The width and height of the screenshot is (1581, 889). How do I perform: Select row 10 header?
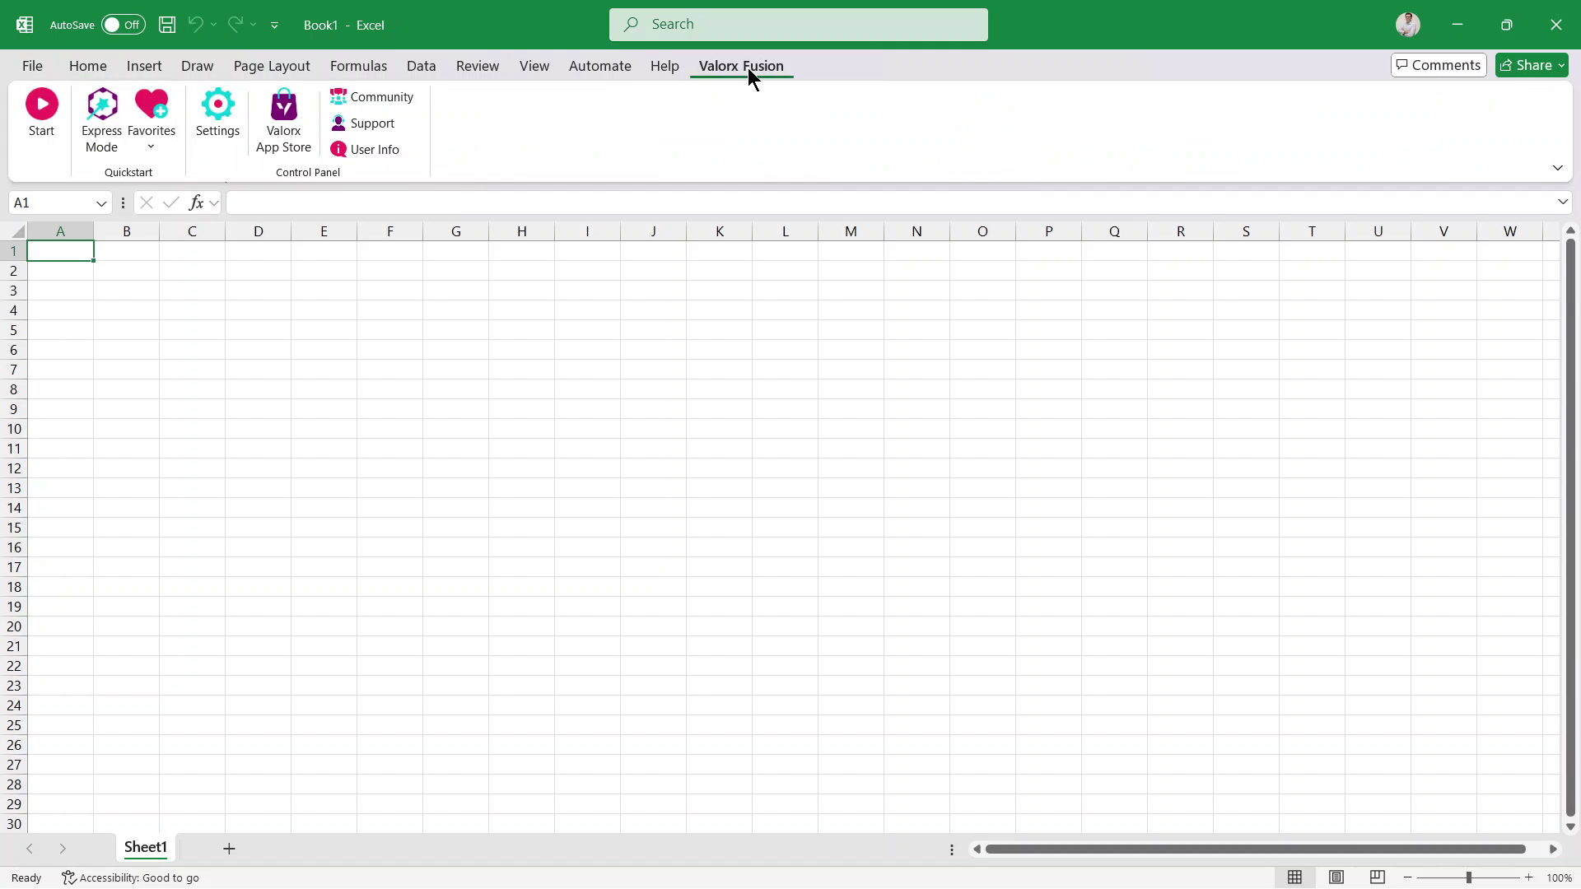click(x=14, y=429)
